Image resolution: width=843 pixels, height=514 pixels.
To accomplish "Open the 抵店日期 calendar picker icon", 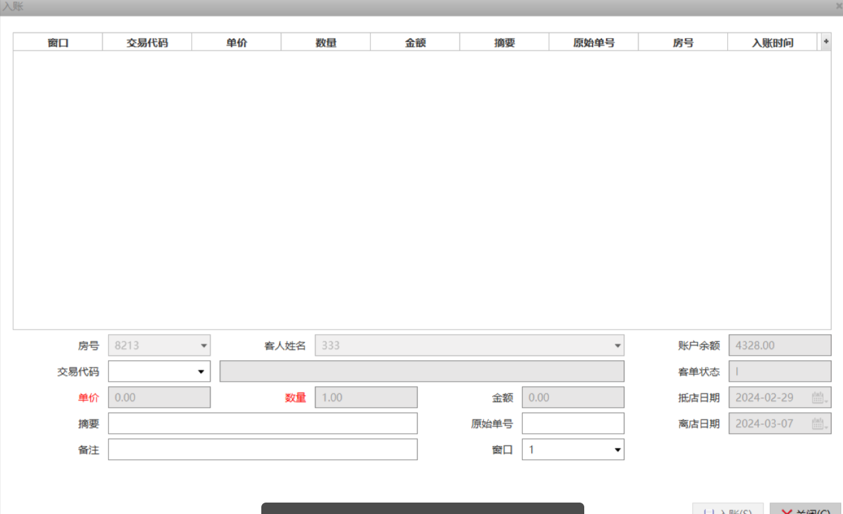I will (x=819, y=398).
